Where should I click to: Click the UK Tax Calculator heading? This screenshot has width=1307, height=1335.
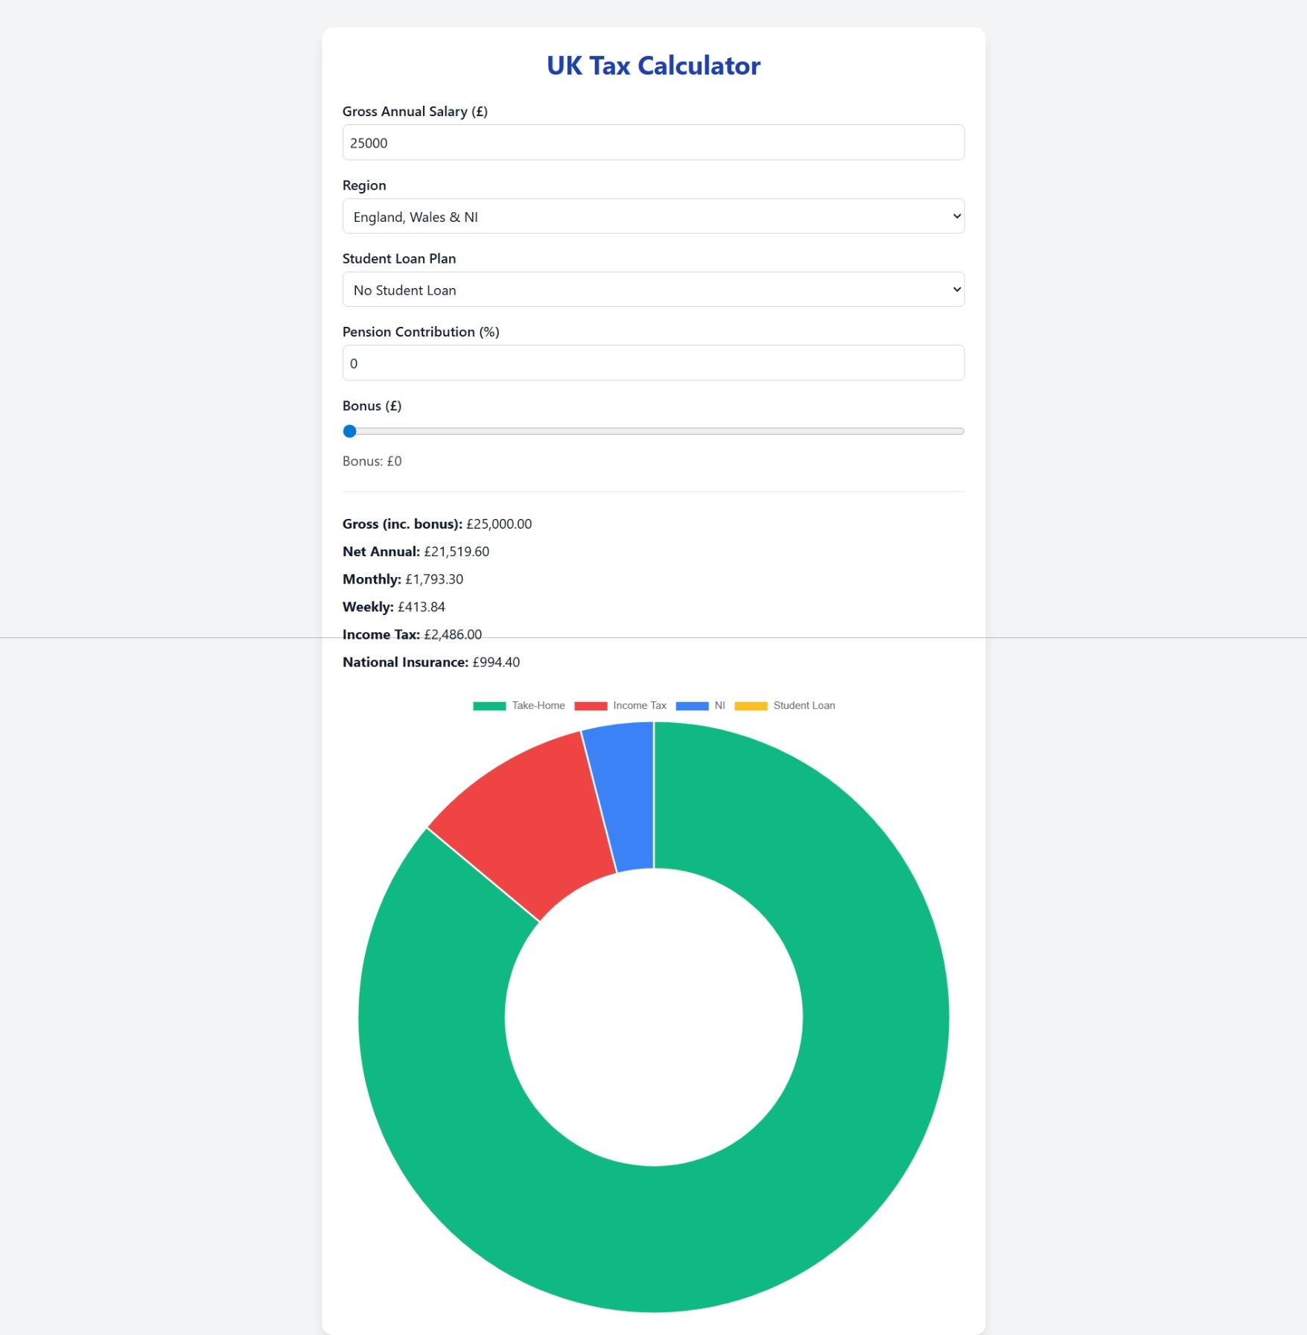tap(653, 66)
